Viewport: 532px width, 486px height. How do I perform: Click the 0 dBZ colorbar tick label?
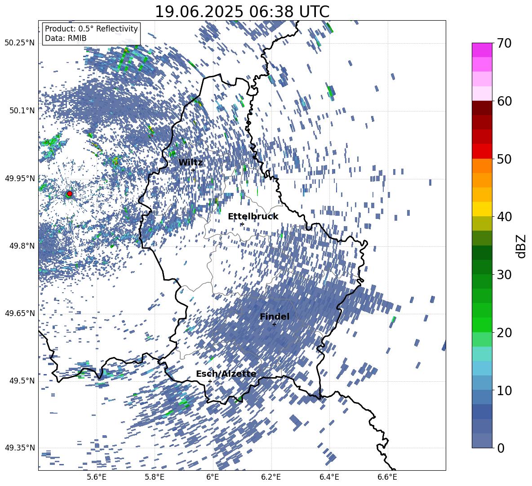(x=501, y=448)
